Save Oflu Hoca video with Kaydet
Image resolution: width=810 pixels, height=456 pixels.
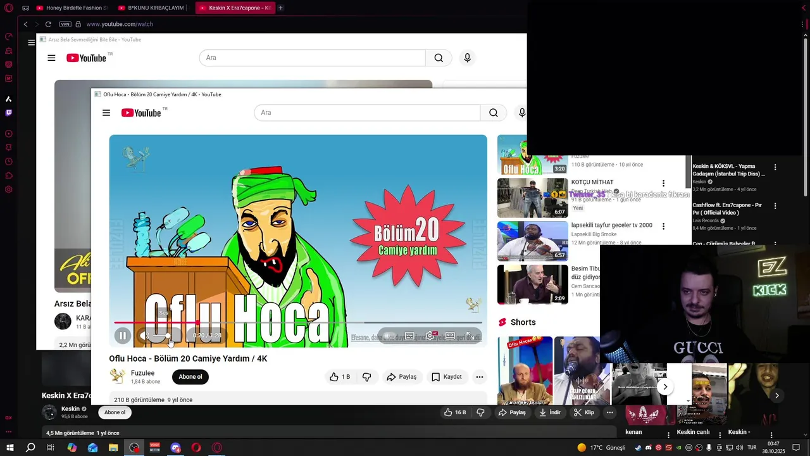tap(447, 377)
